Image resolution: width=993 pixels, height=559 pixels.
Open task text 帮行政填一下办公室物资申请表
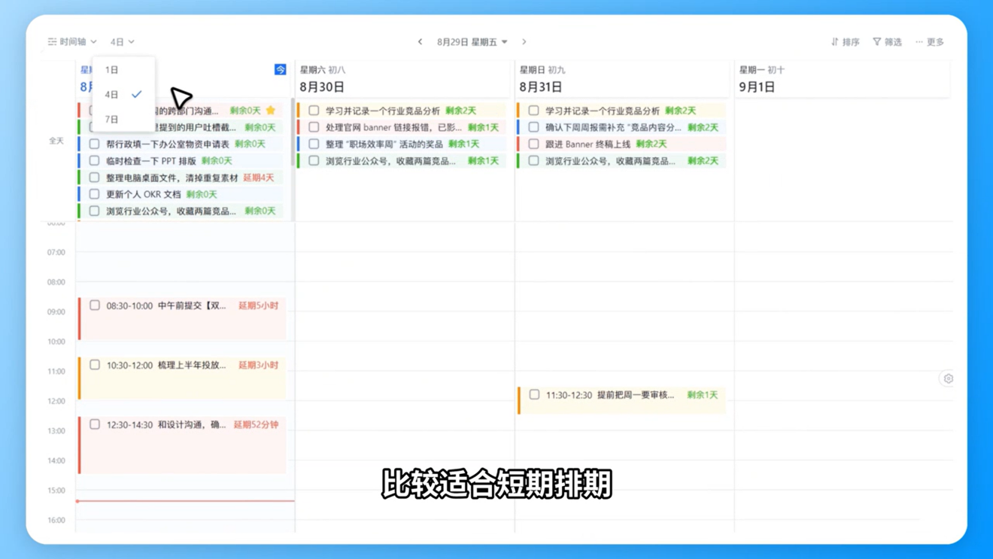point(168,144)
